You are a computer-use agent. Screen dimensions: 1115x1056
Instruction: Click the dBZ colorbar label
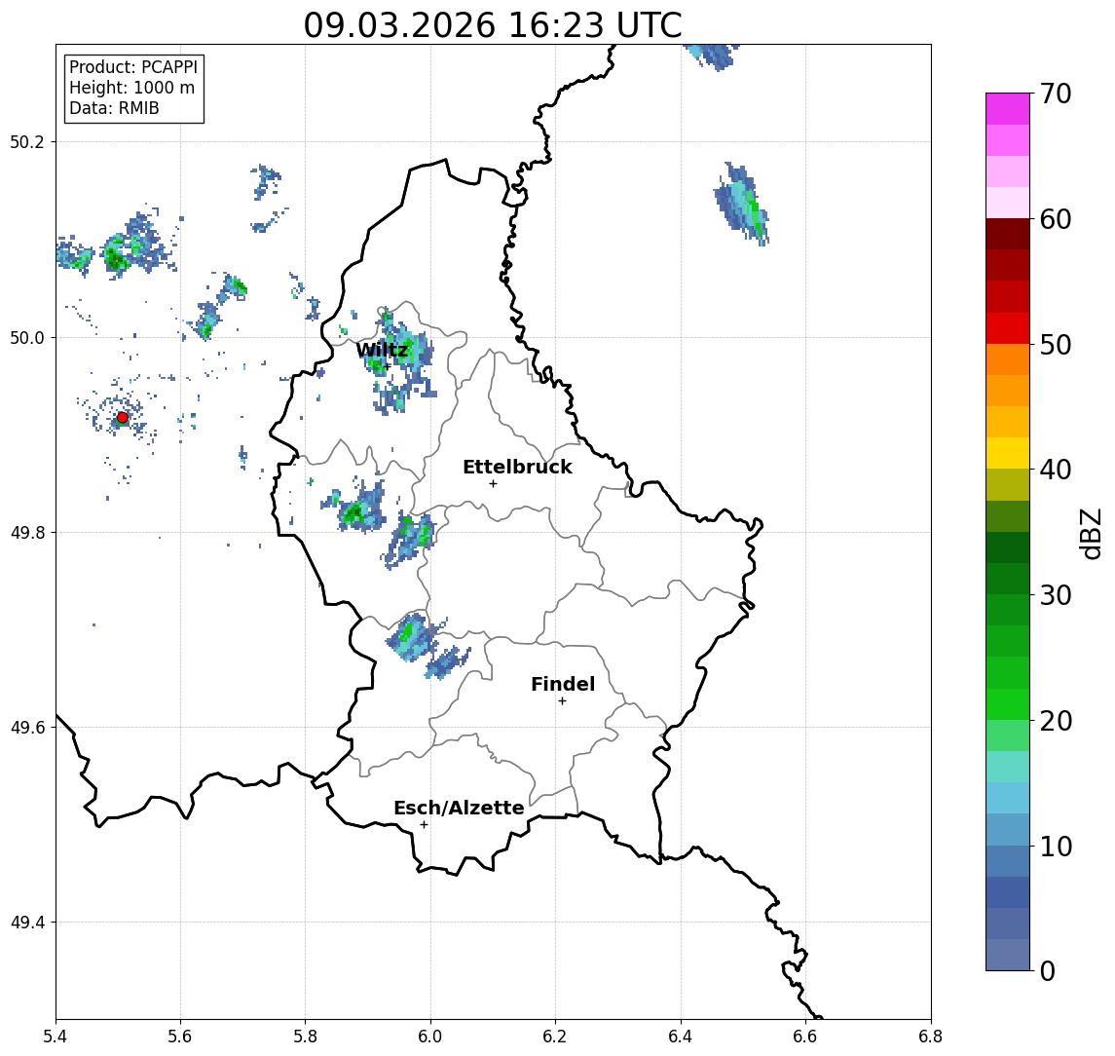pos(1090,533)
